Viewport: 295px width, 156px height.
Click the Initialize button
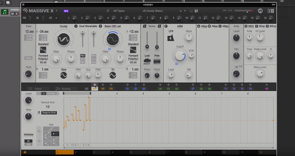tap(28, 134)
